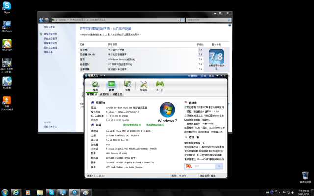Click the magnifier button beside Taobao search
The image size is (314, 196).
(x=219, y=166)
